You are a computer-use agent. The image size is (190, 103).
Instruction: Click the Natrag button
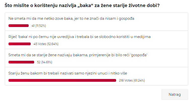tap(175, 94)
